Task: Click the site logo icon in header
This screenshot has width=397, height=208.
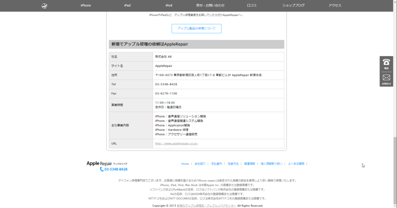Action: pos(44,6)
